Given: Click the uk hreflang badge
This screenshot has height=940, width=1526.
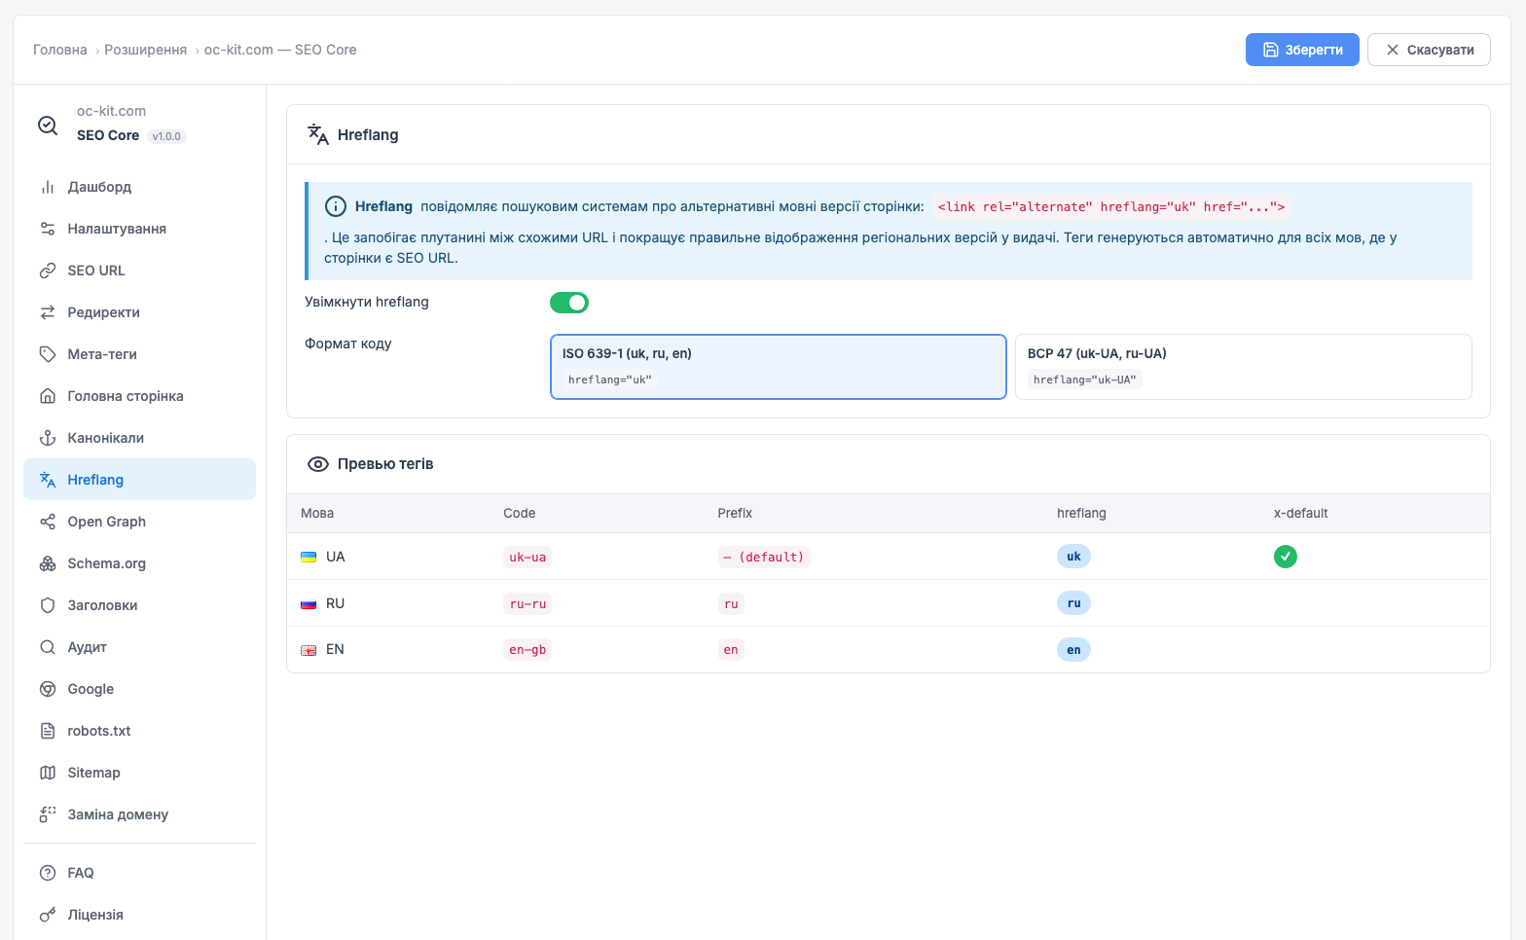Looking at the screenshot, I should click(x=1073, y=557).
